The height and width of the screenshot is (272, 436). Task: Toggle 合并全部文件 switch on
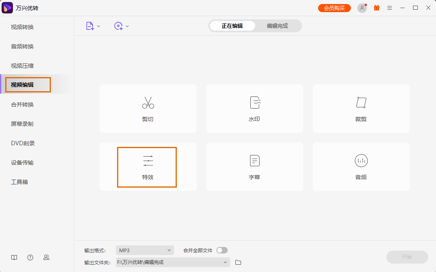coord(222,250)
